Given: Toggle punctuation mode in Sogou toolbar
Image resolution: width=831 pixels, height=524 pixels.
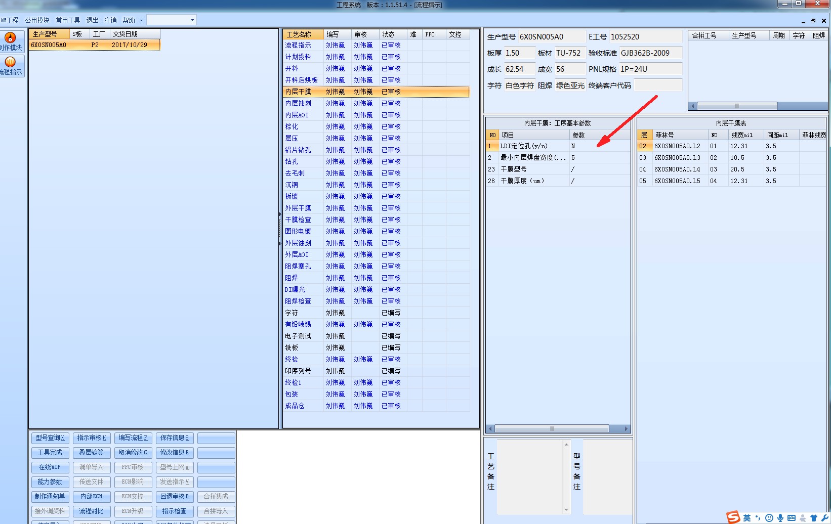Looking at the screenshot, I should (x=758, y=518).
